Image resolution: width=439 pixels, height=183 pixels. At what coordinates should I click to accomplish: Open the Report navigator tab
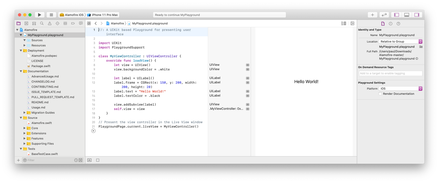(x=81, y=23)
